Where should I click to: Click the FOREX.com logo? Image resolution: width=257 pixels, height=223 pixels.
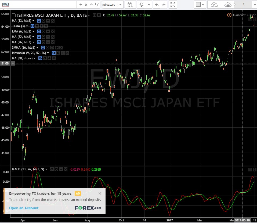(x=88, y=208)
